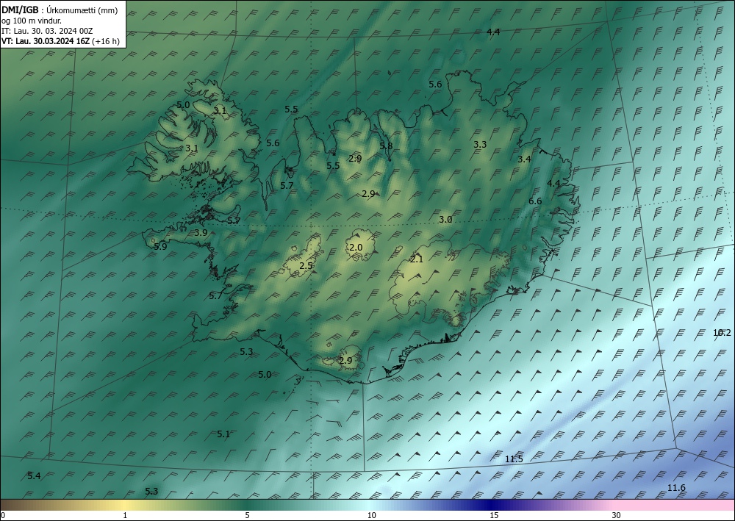
Task: Select the 5.8 value in north Iceland
Action: tap(386, 145)
